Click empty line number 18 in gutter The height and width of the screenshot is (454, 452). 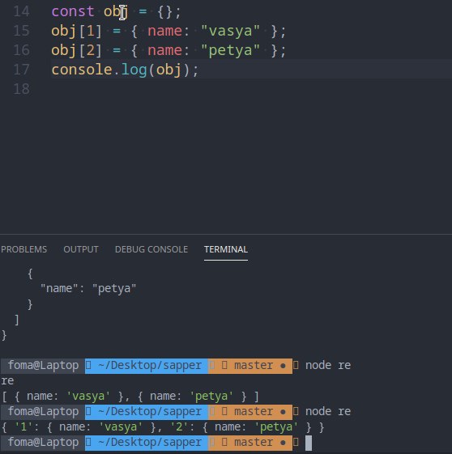21,88
